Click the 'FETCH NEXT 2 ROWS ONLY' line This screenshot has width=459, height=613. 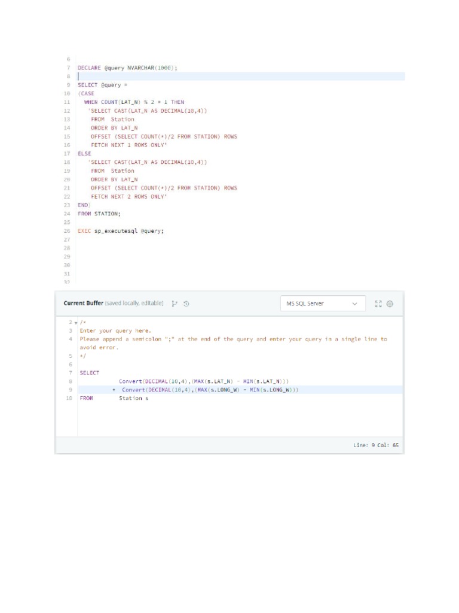(128, 196)
